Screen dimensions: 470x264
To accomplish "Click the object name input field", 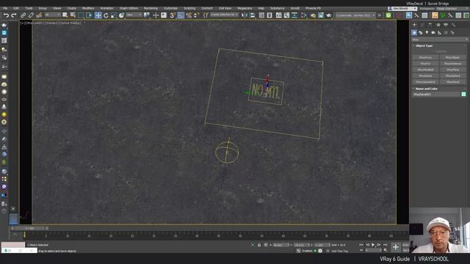I will tap(436, 95).
